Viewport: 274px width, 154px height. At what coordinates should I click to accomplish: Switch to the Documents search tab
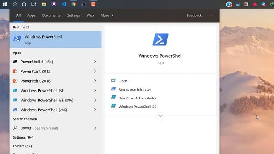[x=51, y=15]
